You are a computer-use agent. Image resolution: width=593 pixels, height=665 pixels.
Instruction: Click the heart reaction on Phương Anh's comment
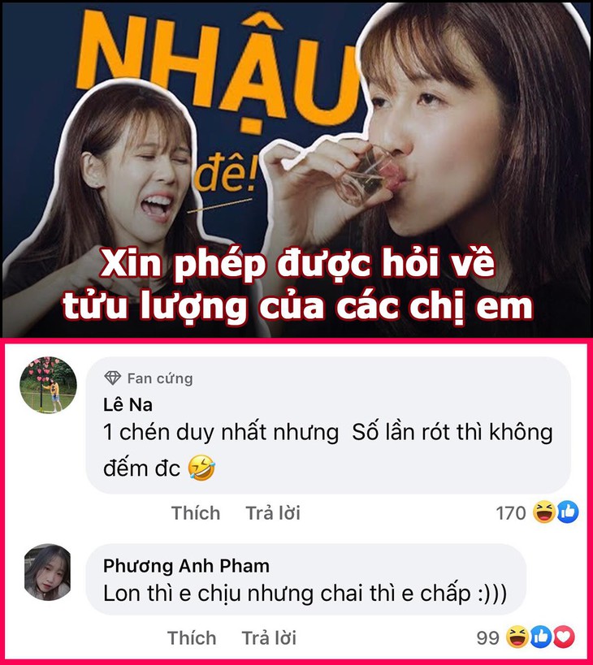[x=564, y=637]
